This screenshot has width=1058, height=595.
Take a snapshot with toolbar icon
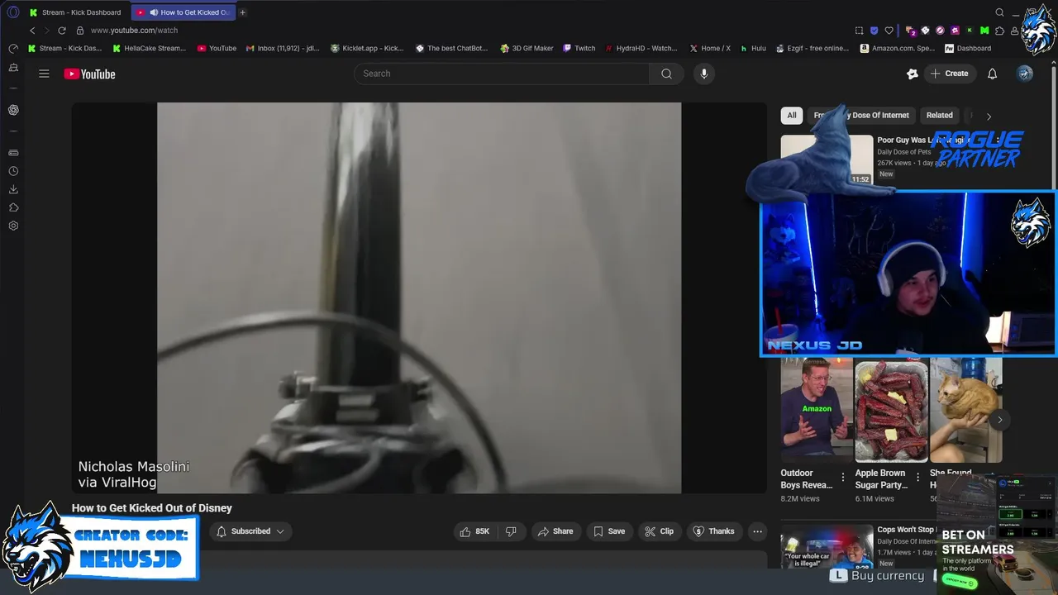click(859, 31)
